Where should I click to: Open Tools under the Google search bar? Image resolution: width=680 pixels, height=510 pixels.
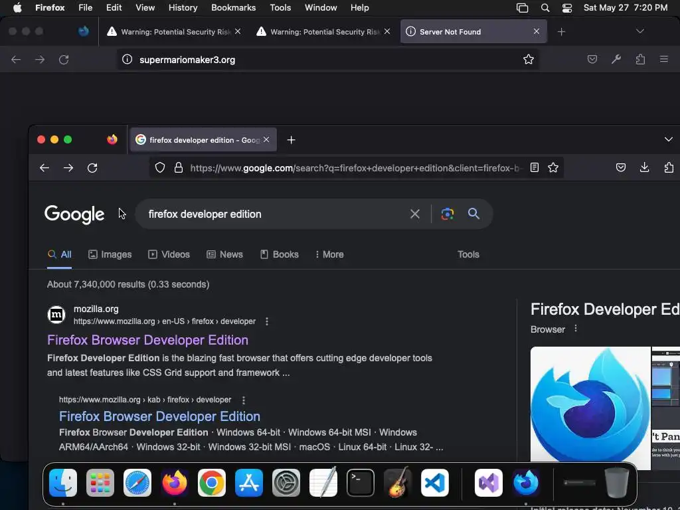[x=468, y=254]
